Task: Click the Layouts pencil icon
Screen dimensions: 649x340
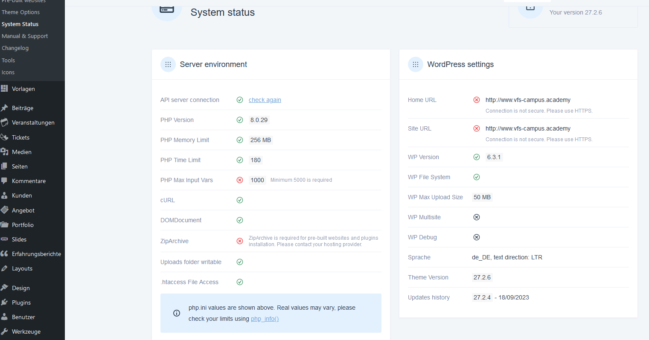Action: 4,268
